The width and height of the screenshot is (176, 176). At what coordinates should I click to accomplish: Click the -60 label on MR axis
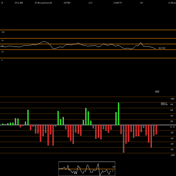[x=172, y=144]
